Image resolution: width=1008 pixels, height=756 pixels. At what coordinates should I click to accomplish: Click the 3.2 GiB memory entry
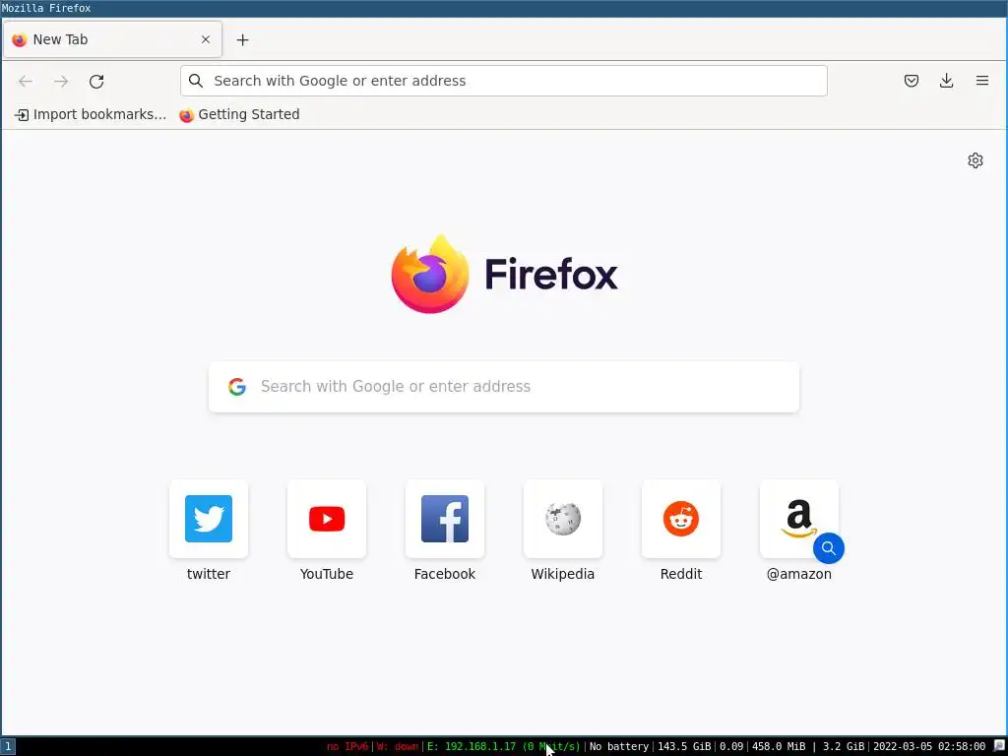[844, 746]
